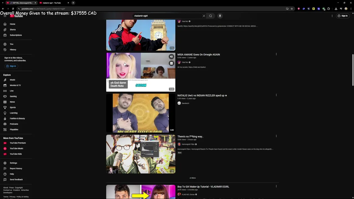354x199 pixels.
Task: Open more options for NATALIE UwU video
Action: [276, 95]
